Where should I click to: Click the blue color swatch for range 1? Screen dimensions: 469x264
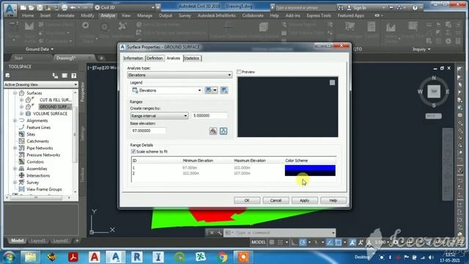point(310,168)
